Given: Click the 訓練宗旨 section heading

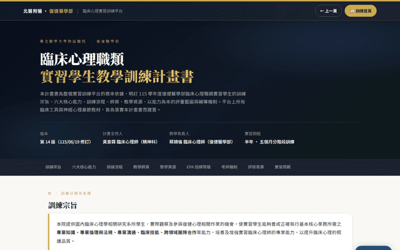Looking at the screenshot, I should coord(62,206).
